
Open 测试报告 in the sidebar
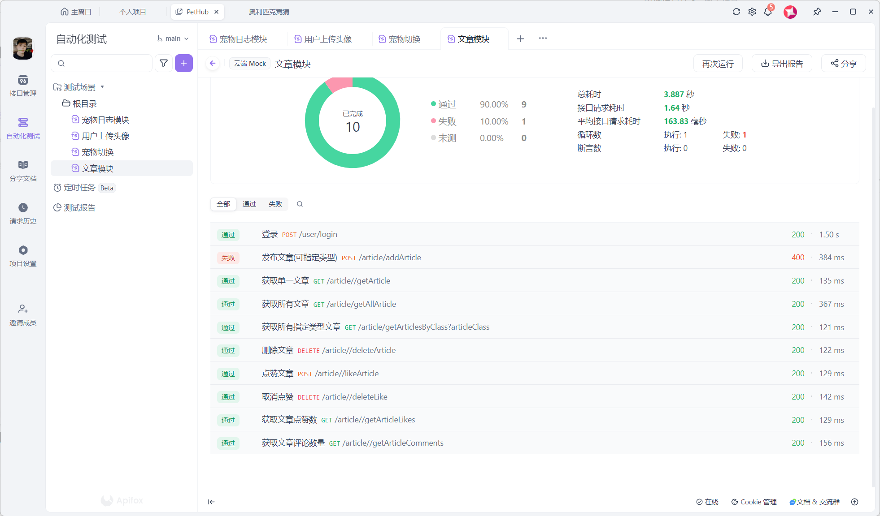click(74, 207)
